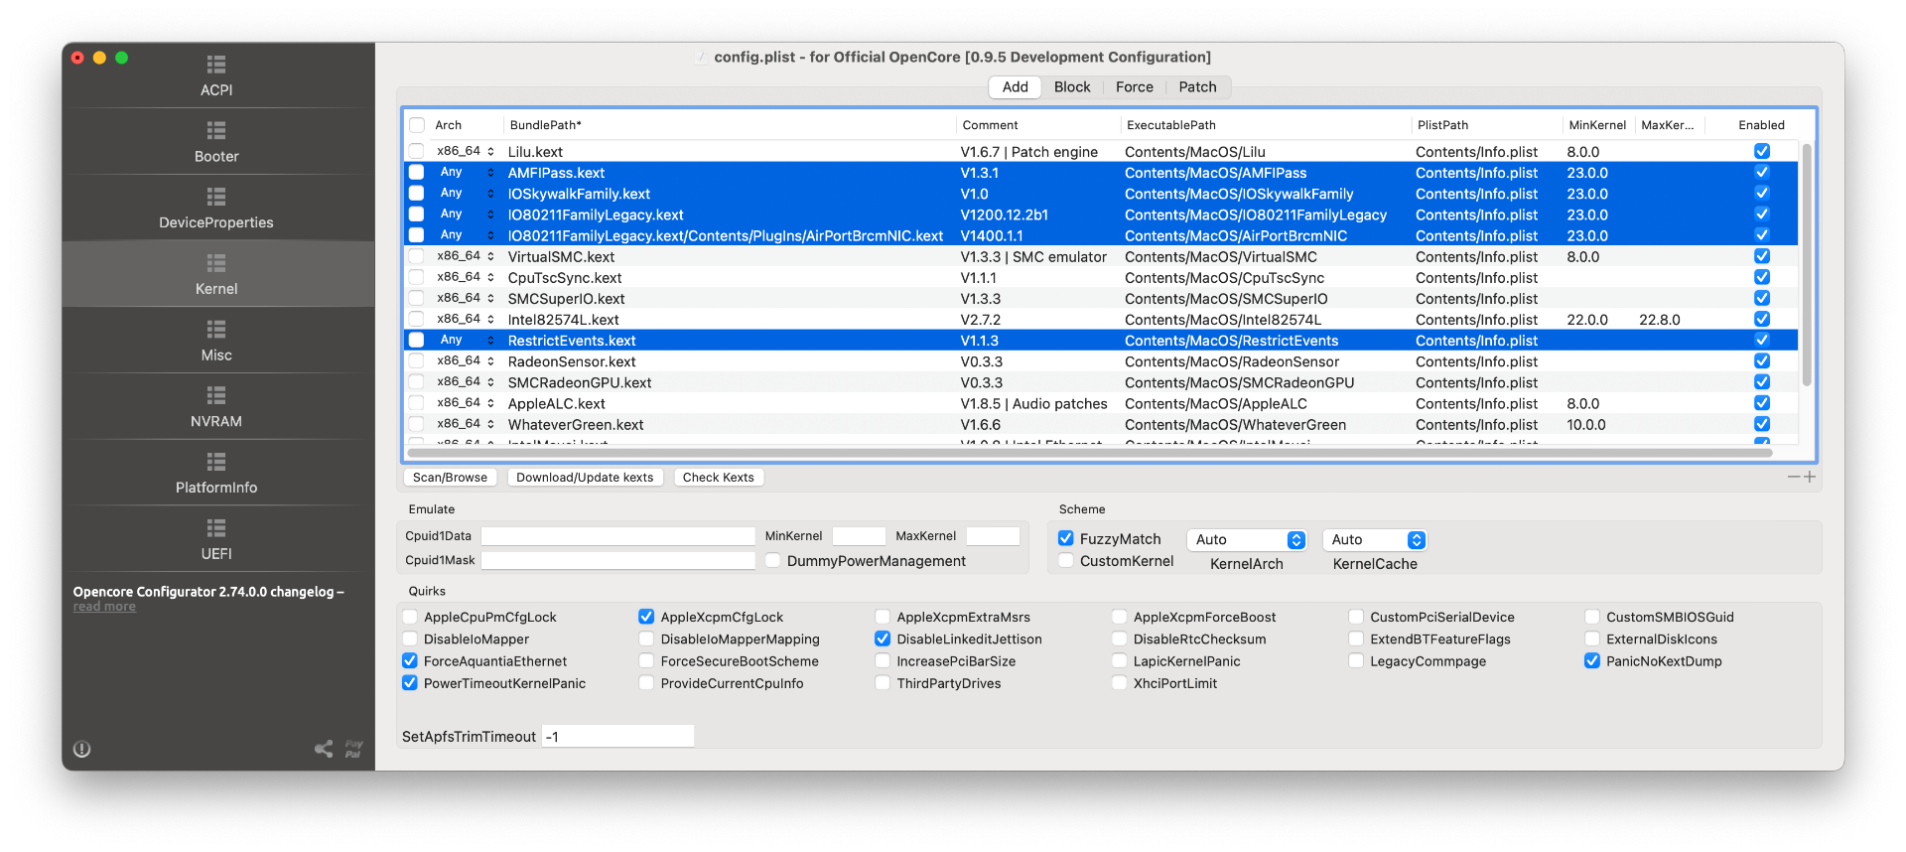Change the Arch selector for AppleALC.kext
Screen dimensions: 1906x852
tap(465, 403)
